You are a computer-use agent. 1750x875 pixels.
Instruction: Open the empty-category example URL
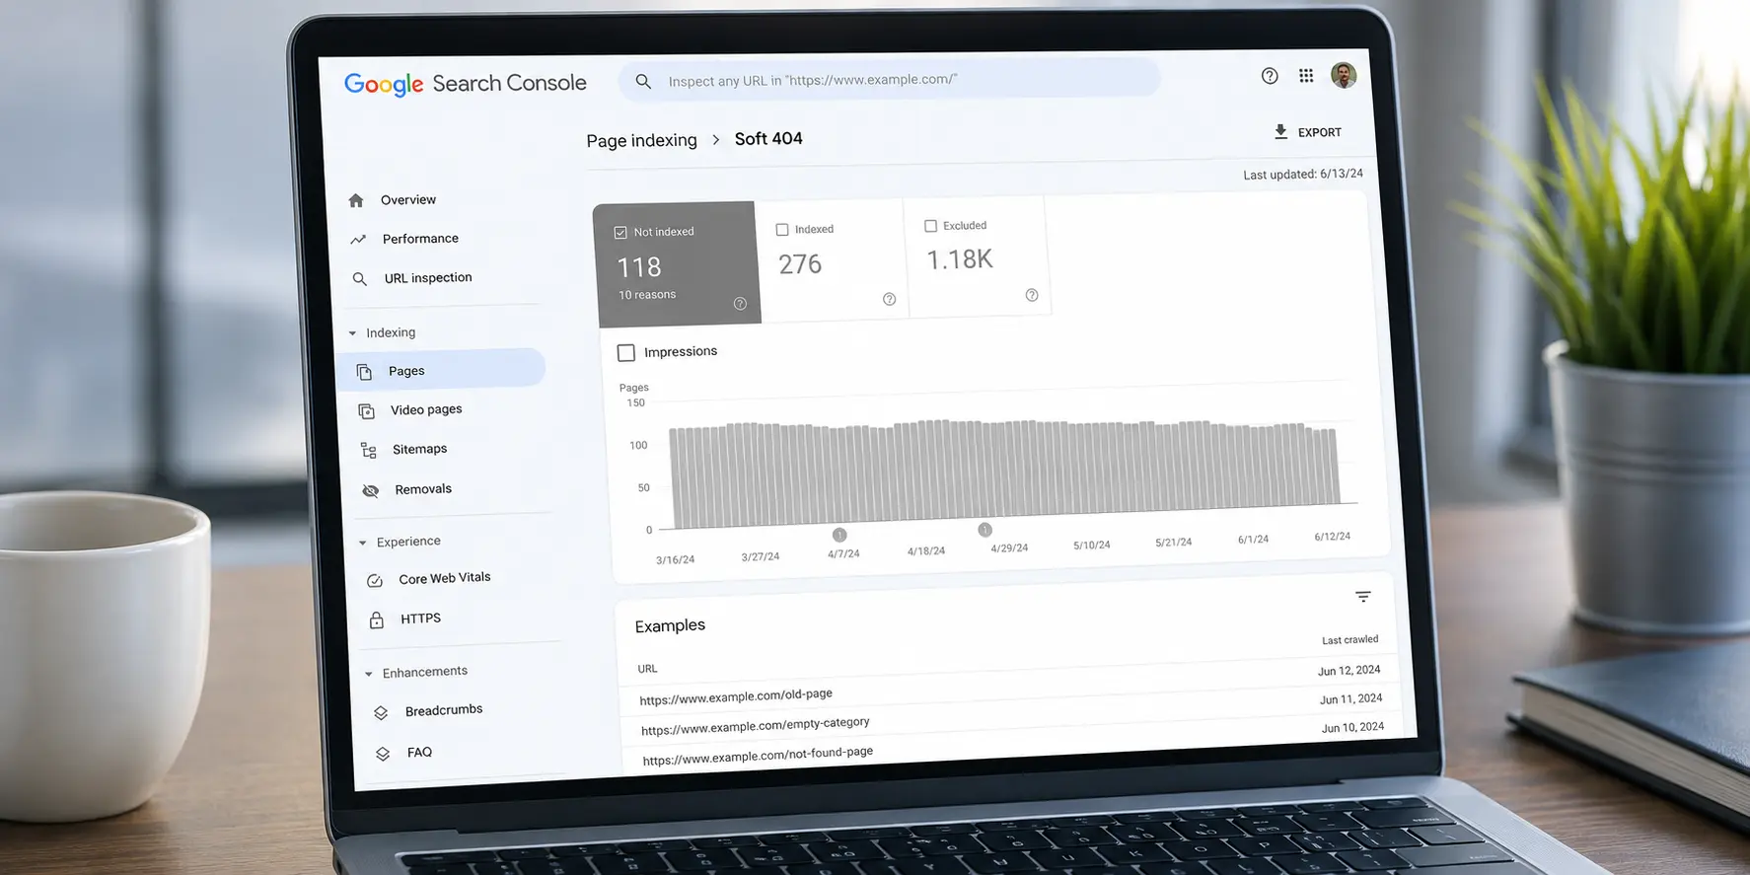tap(756, 726)
